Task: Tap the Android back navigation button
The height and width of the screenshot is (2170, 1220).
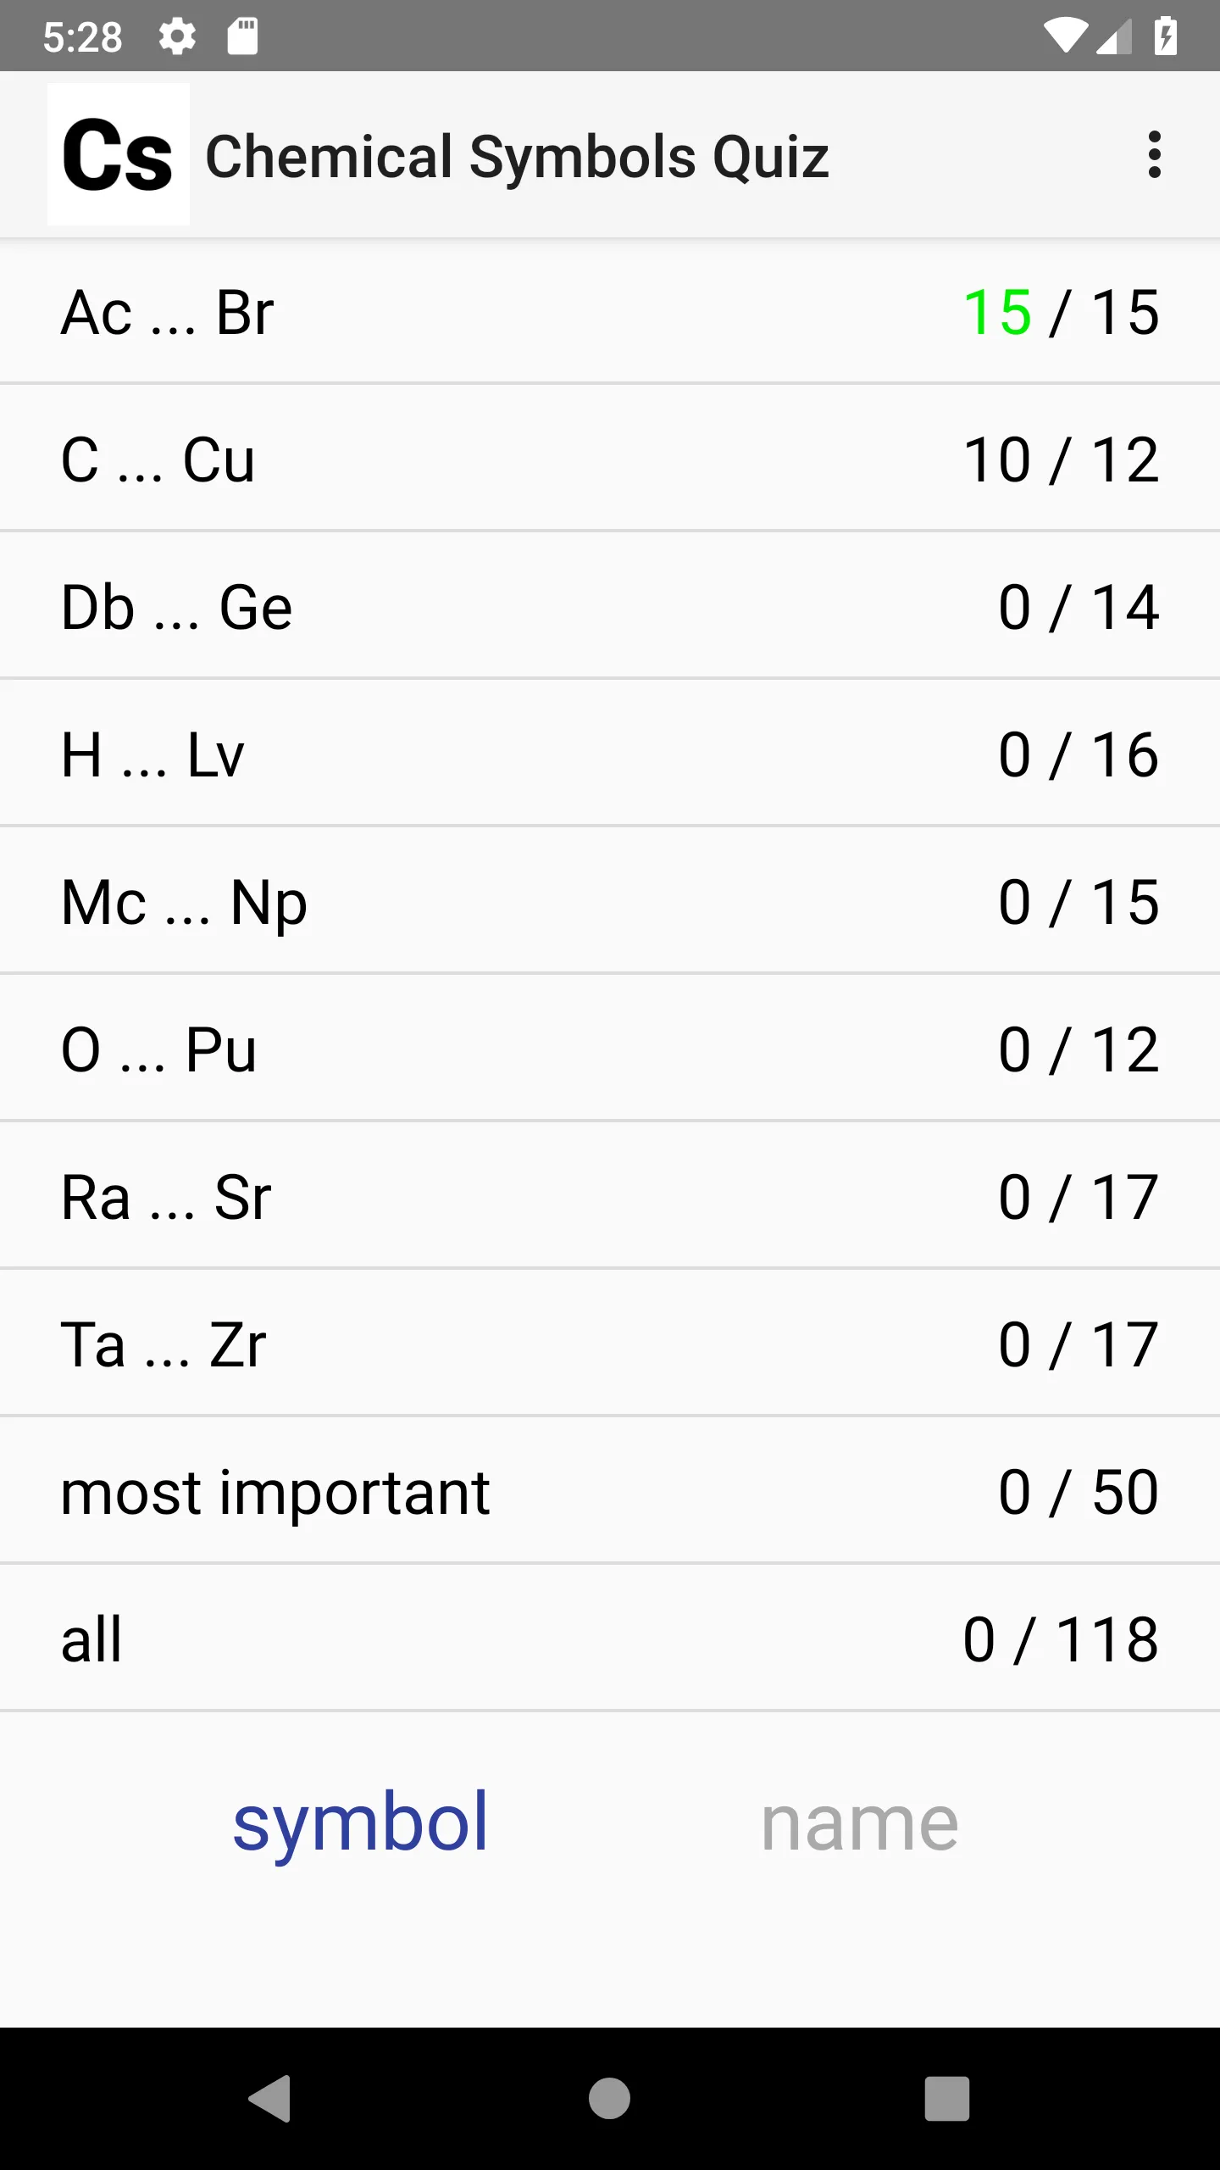Action: pos(271,2099)
